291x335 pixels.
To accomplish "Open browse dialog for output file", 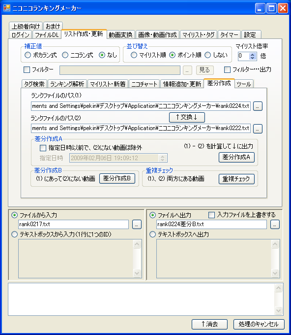I will pyautogui.click(x=275, y=224).
